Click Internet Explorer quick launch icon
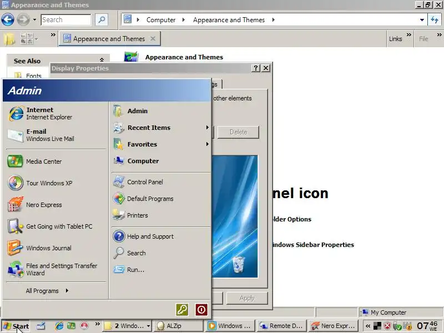Image resolution: width=444 pixels, height=333 pixels. click(x=59, y=326)
